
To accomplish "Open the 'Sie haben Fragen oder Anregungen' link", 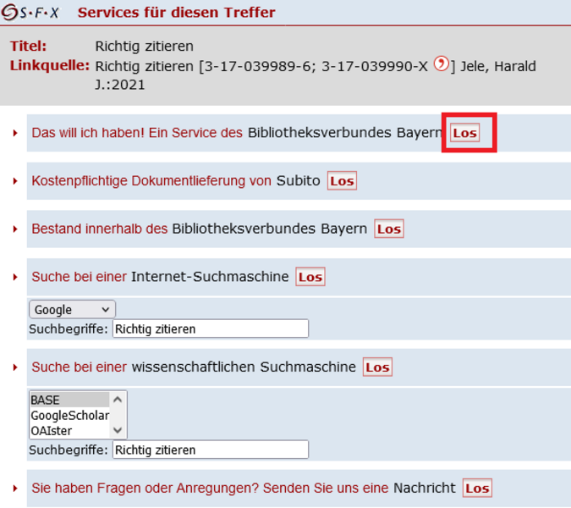I will point(211,489).
